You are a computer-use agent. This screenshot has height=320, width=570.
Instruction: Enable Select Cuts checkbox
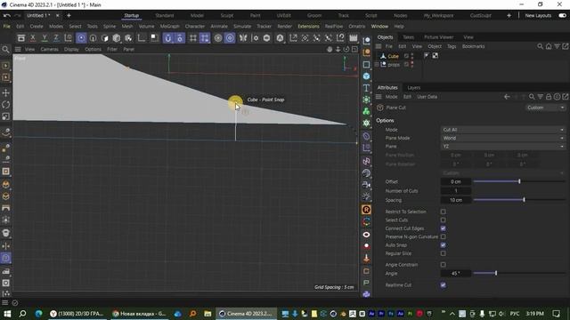tap(444, 220)
